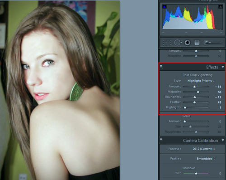The width and height of the screenshot is (226, 180).
Task: Collapse the Camera Calibration panel triangle
Action: coord(223,140)
